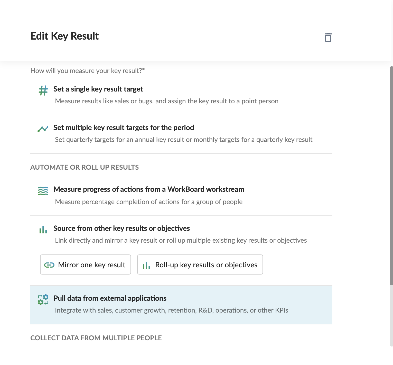
Task: Click the waves workstream icon
Action: [43, 191]
